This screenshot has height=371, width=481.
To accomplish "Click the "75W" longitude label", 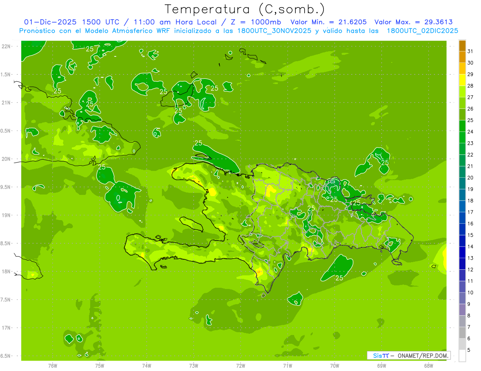I will tap(100, 365).
